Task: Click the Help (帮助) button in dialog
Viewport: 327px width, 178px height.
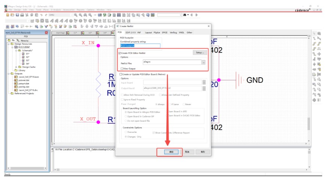Action: point(203,152)
